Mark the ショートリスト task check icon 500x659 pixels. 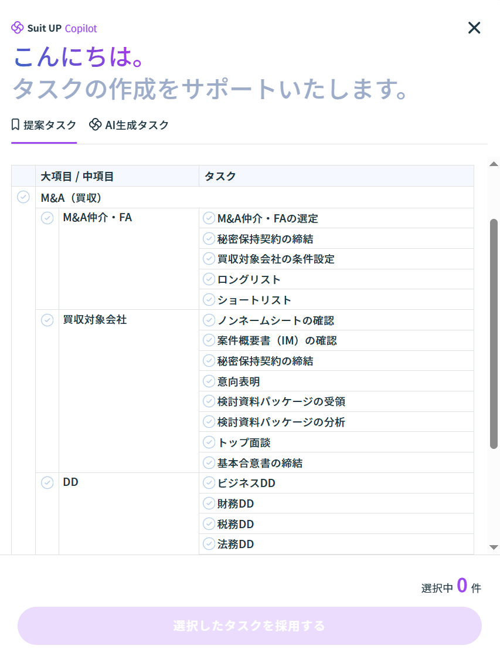tap(209, 300)
